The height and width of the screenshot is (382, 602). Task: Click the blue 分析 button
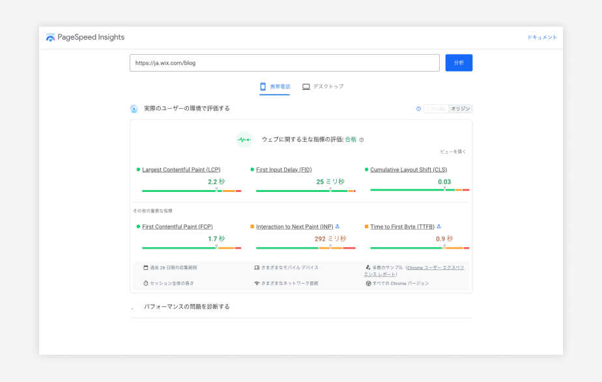tap(459, 63)
